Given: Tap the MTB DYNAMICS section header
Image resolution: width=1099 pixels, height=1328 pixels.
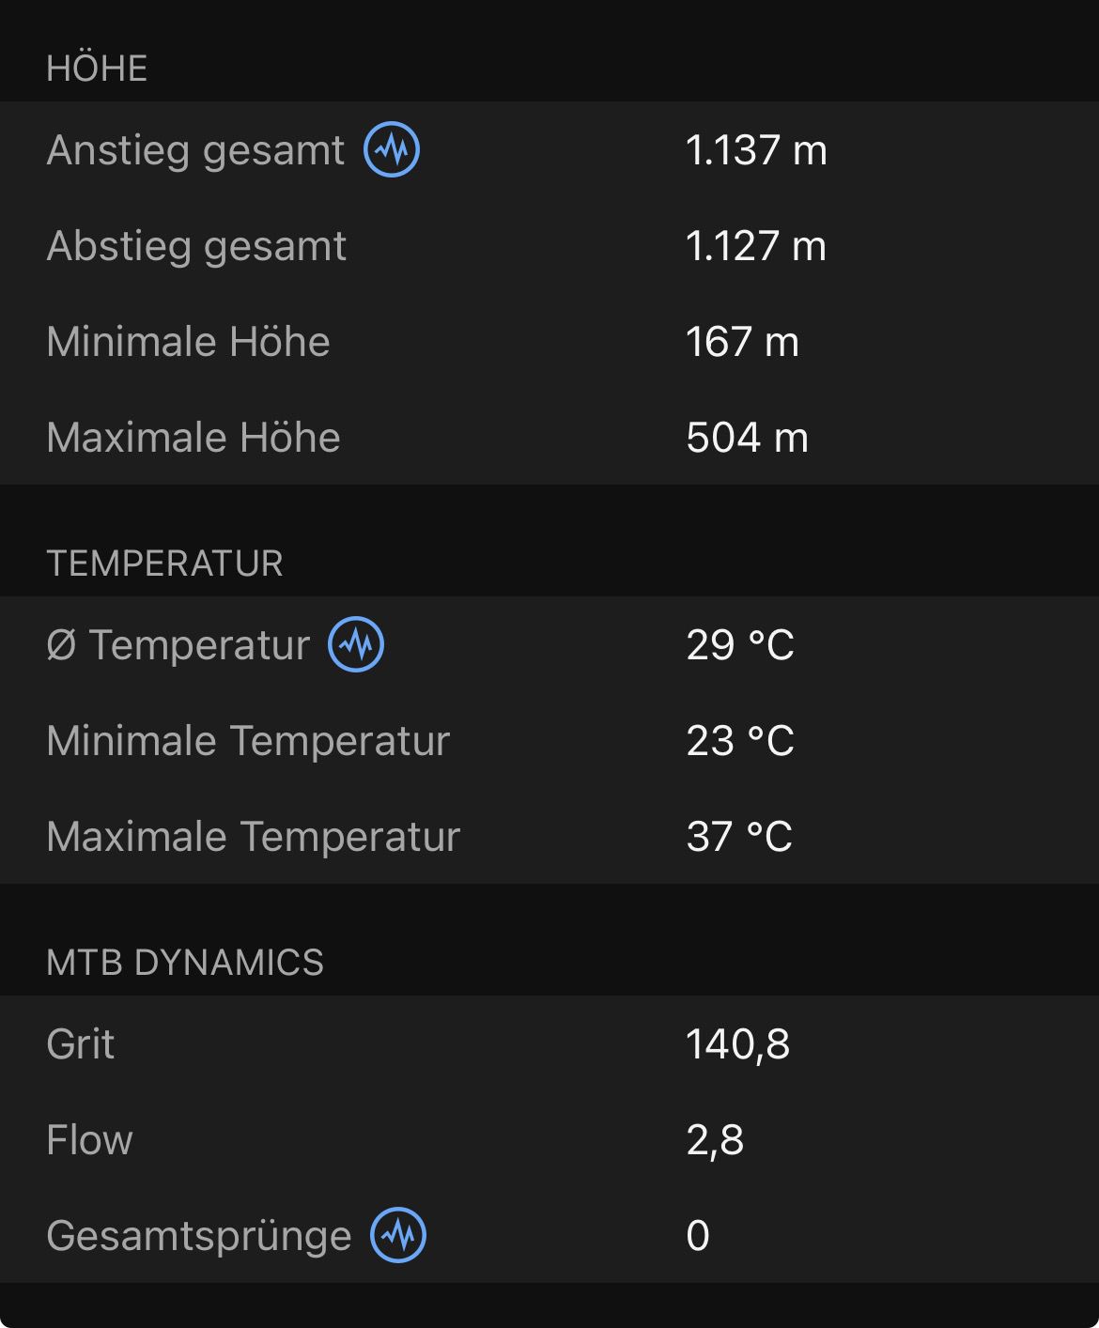Looking at the screenshot, I should (x=185, y=963).
